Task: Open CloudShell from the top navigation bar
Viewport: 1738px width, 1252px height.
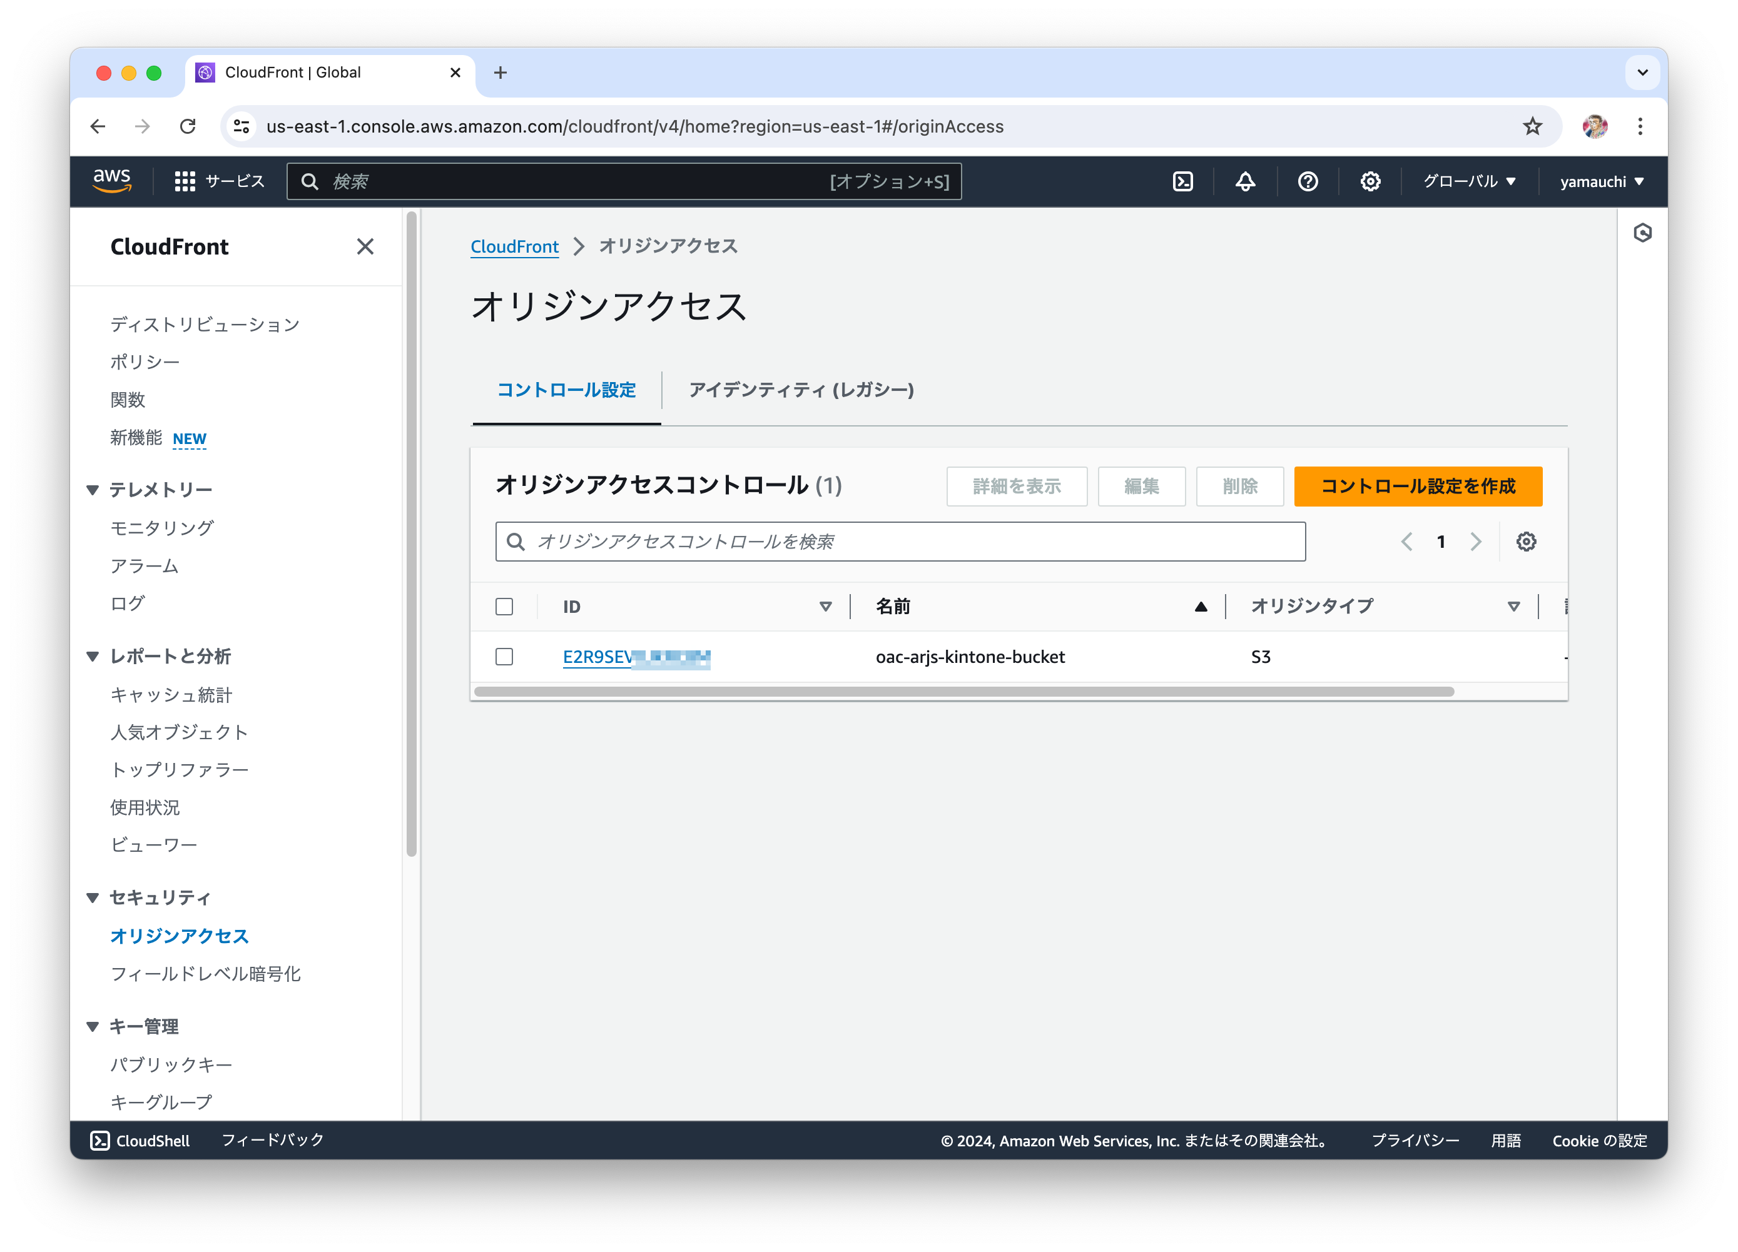Action: pos(1182,181)
